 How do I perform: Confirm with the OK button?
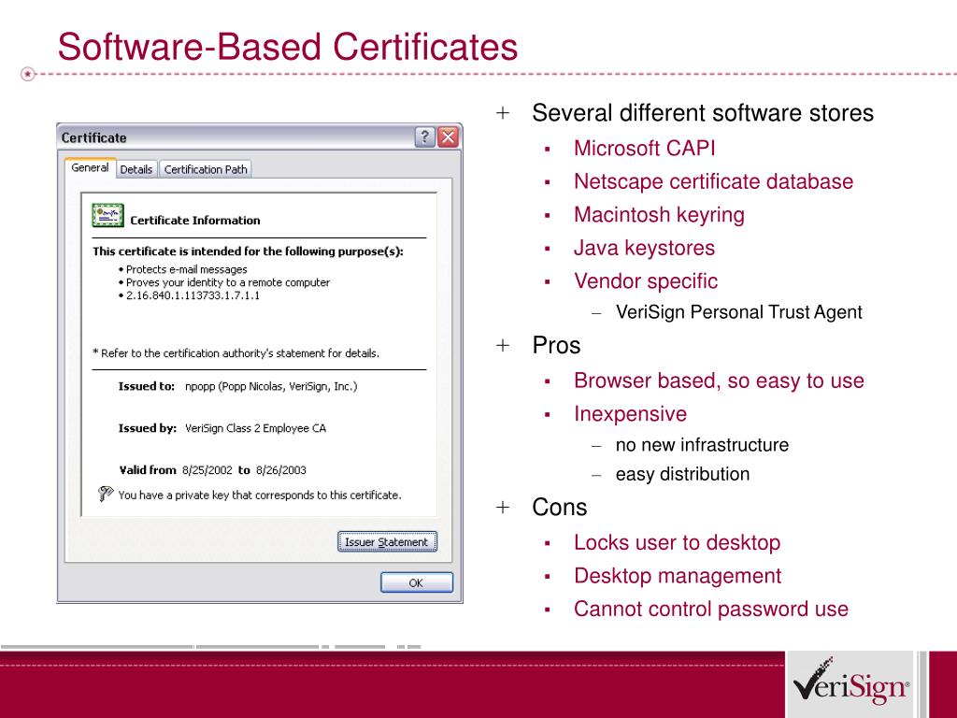point(416,582)
